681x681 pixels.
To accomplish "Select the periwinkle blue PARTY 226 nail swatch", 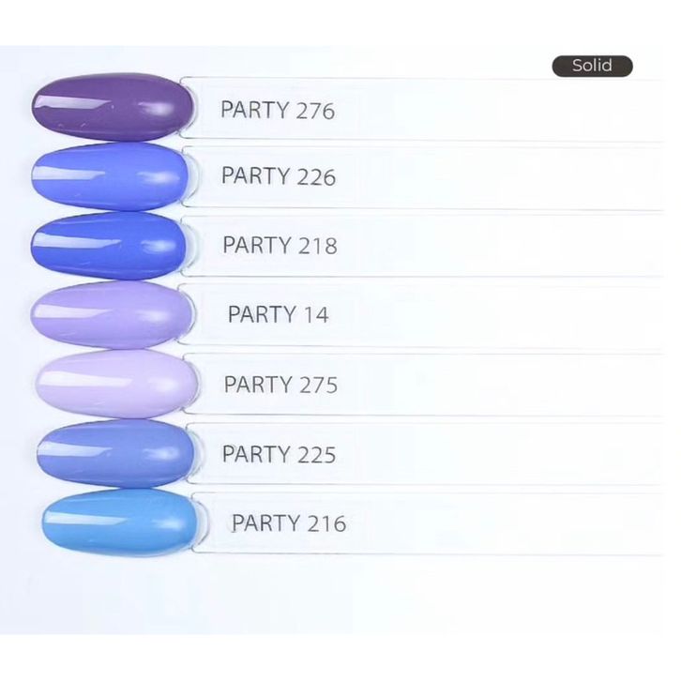I will tap(111, 175).
